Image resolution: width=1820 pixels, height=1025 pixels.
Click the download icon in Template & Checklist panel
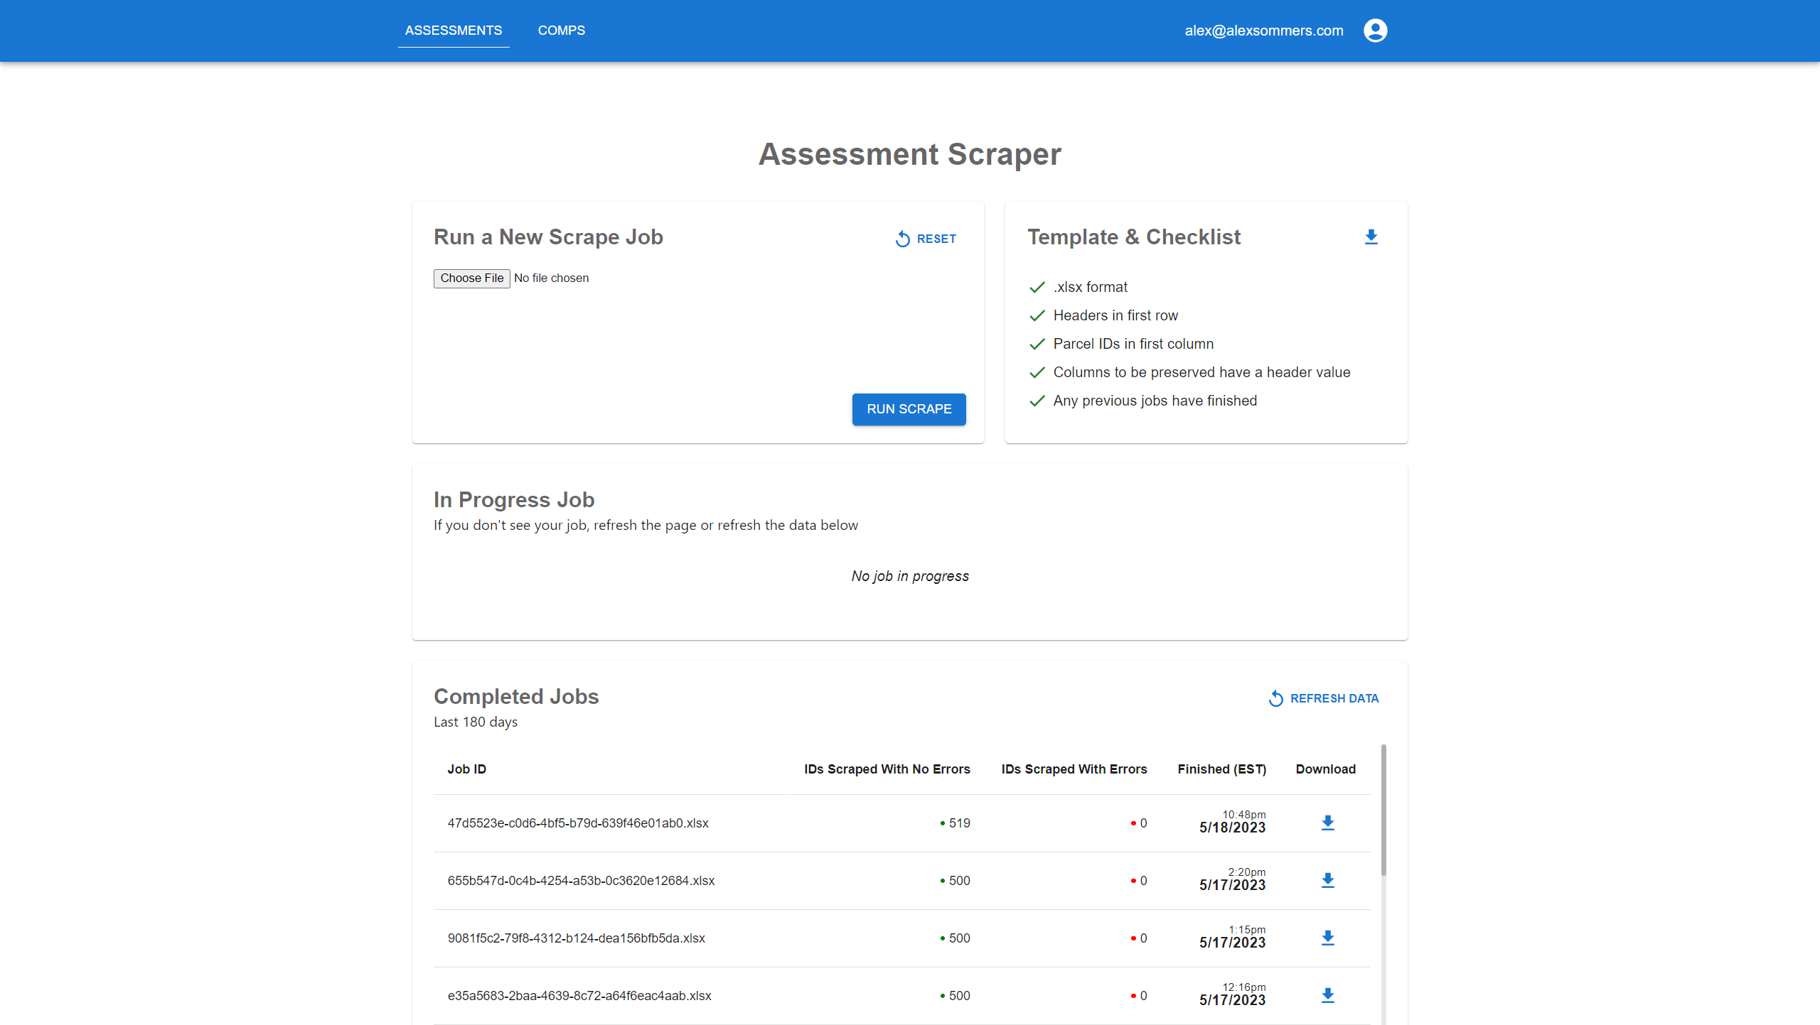tap(1371, 237)
